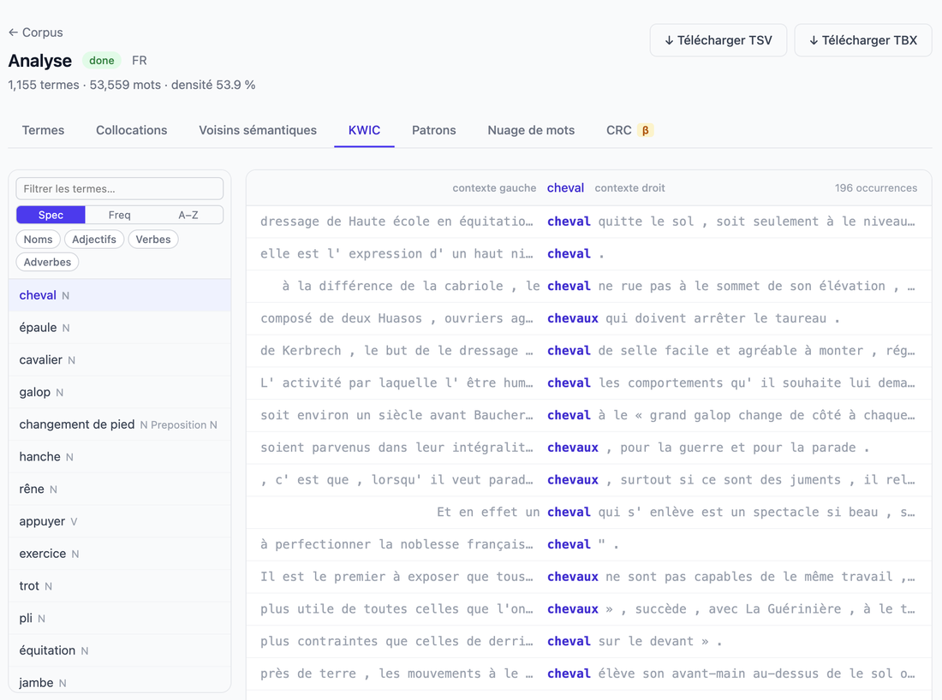This screenshot has width=942, height=700.
Task: Sort terms by Freq
Action: [x=120, y=215]
